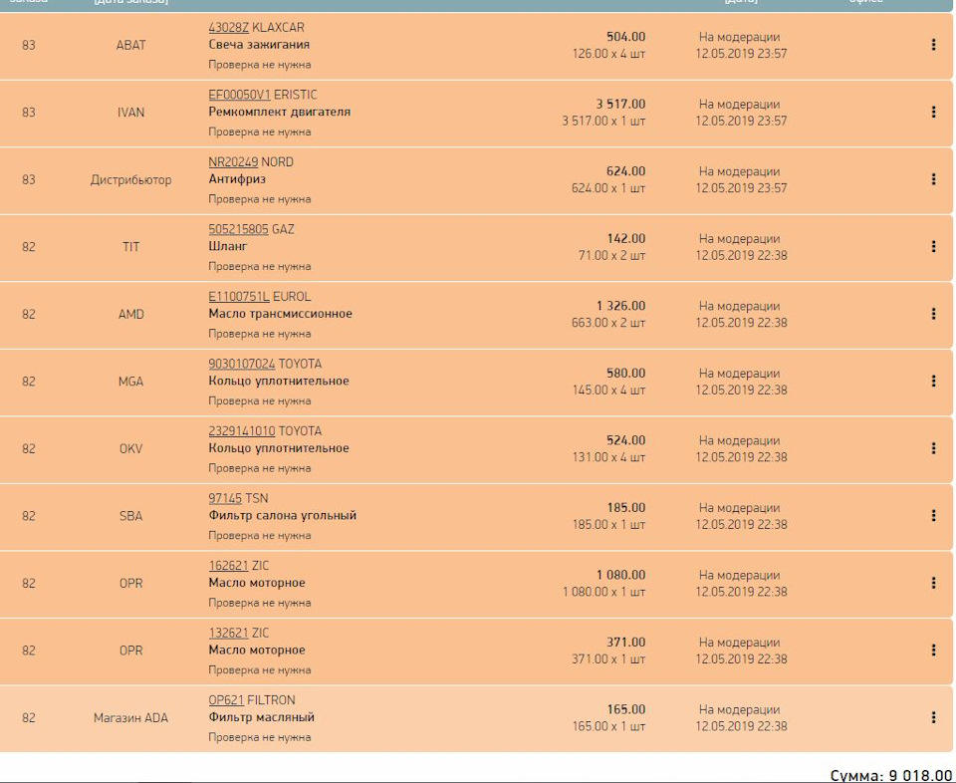Open actions menu for Масло трансмиссионное row
This screenshot has height=783, width=956.
click(x=933, y=314)
